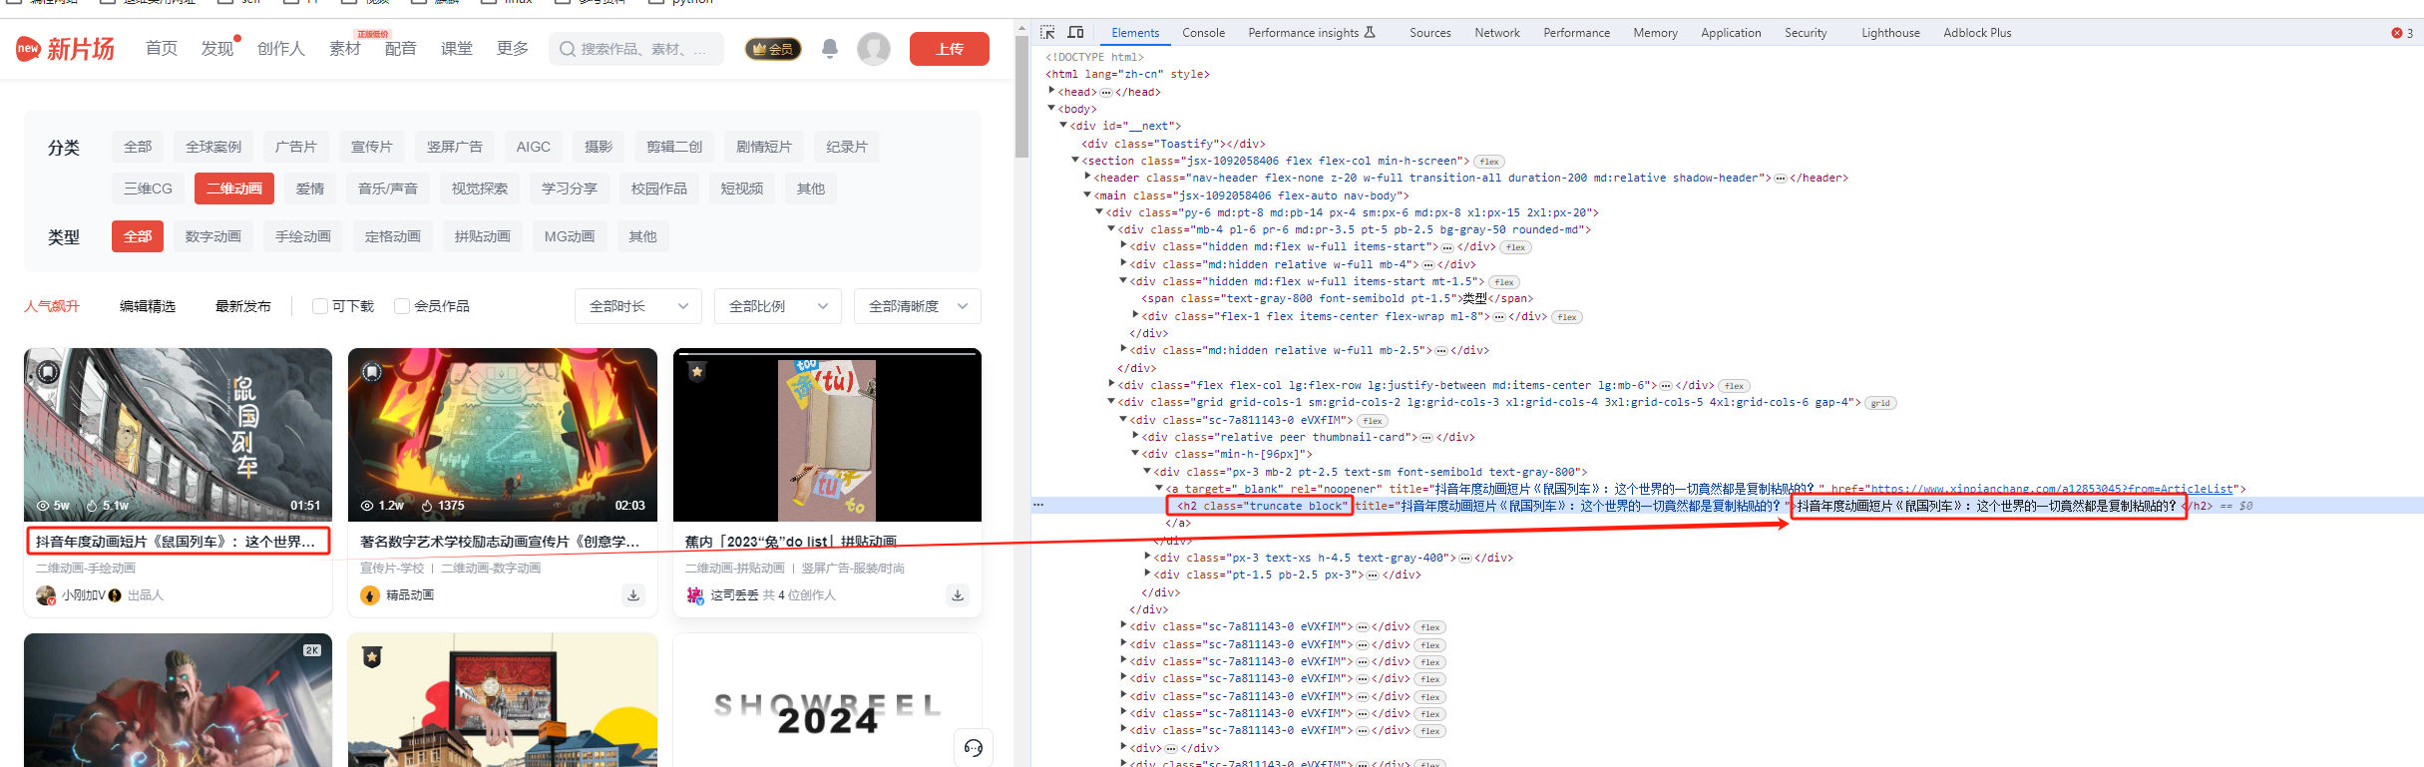Open the Sources tab
This screenshot has width=2424, height=767.
click(x=1429, y=33)
